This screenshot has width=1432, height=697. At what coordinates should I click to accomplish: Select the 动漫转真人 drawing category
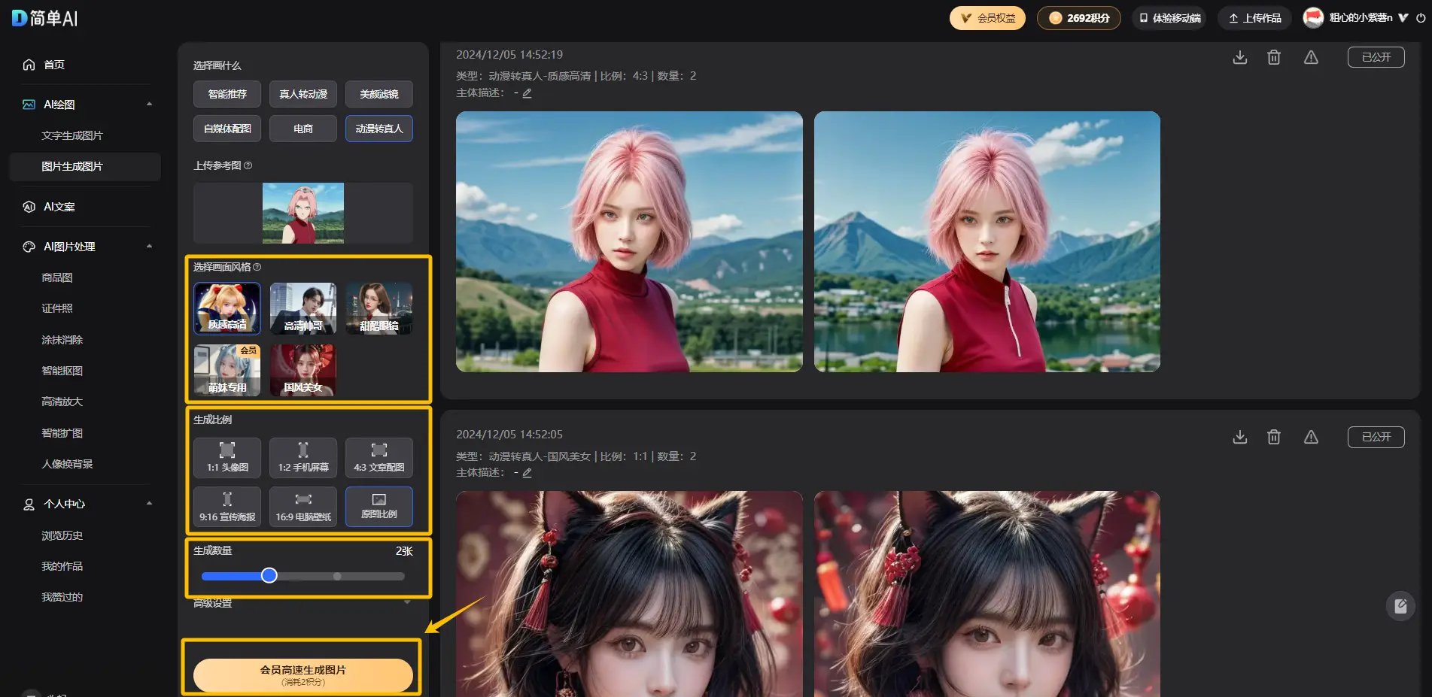pyautogui.click(x=379, y=129)
